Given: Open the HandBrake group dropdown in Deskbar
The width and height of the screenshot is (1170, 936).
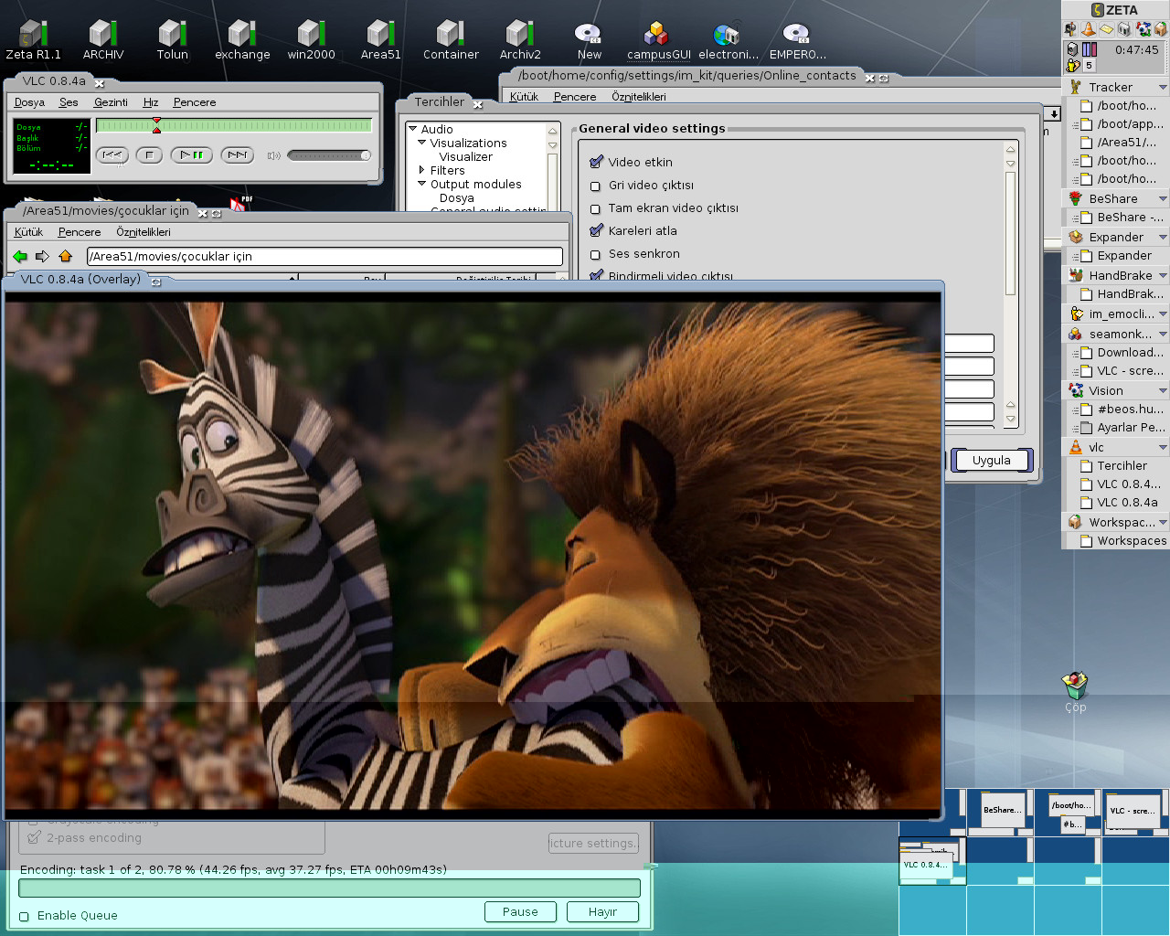Looking at the screenshot, I should click(x=1163, y=276).
